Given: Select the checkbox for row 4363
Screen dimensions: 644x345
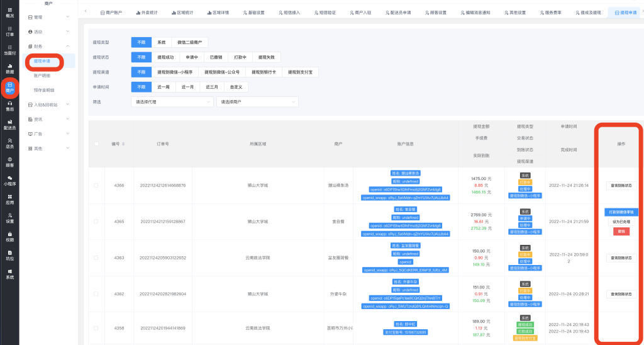Looking at the screenshot, I should [96, 257].
